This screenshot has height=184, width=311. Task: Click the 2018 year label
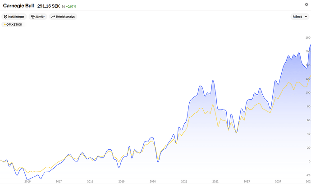coord(90,181)
